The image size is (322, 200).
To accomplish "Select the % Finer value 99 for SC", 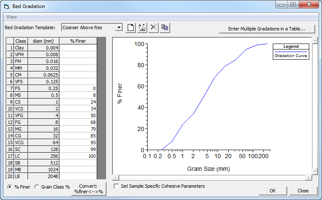I will click(x=78, y=149).
